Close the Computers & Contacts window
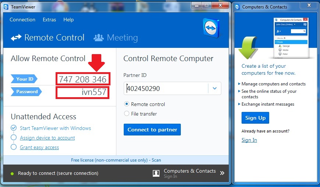320x187 pixels. pyautogui.click(x=309, y=5)
